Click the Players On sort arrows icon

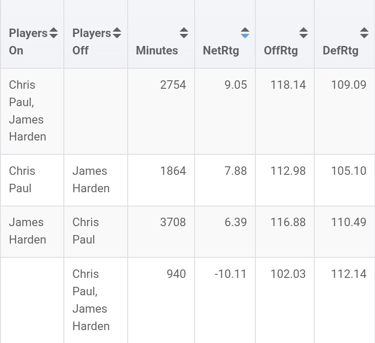[53, 33]
